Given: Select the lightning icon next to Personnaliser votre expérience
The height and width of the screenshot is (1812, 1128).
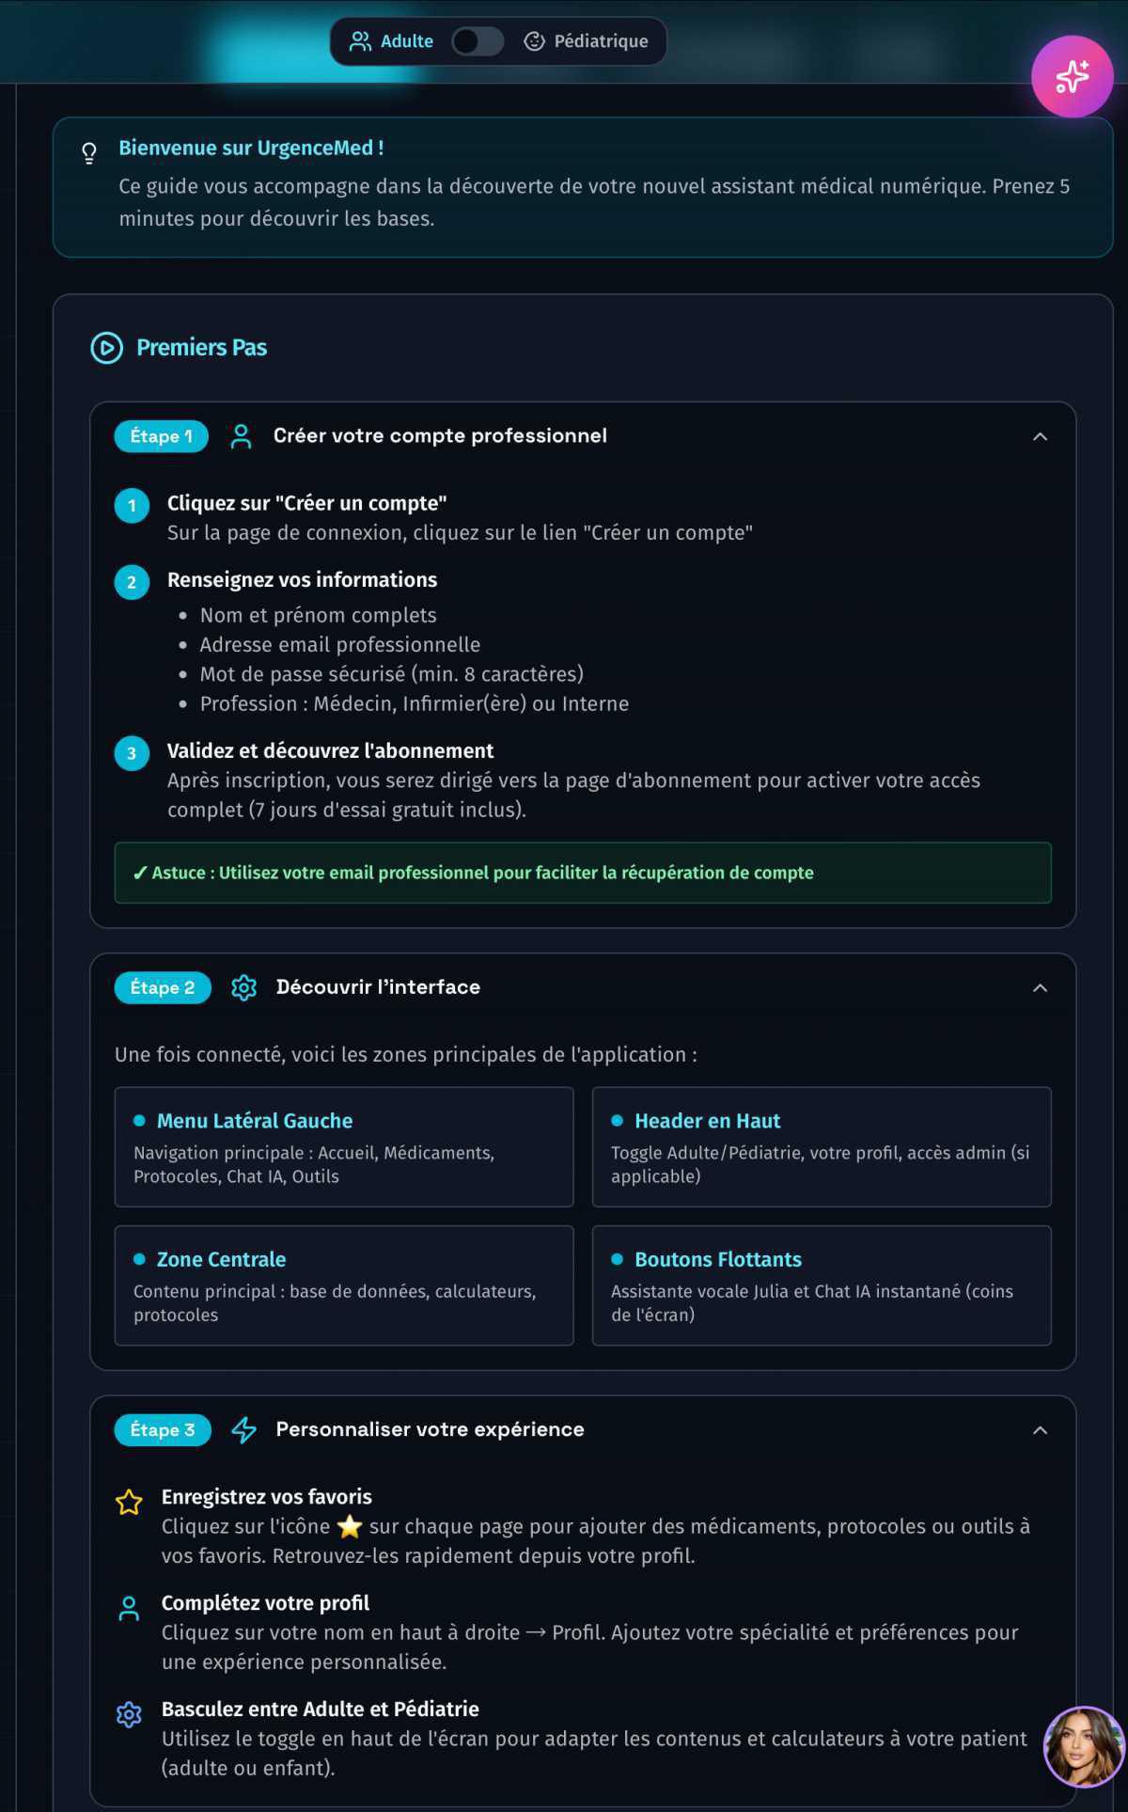Looking at the screenshot, I should click(x=243, y=1429).
